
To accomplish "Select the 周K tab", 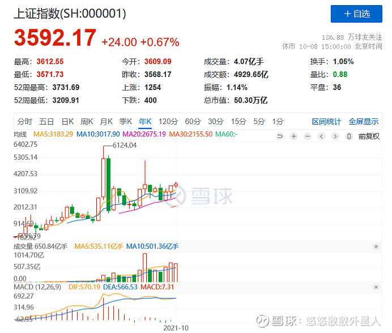I will 87,122.
